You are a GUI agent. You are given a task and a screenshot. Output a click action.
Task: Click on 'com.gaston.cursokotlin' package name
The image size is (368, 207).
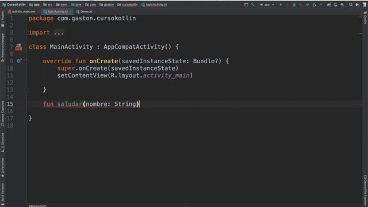(x=97, y=18)
